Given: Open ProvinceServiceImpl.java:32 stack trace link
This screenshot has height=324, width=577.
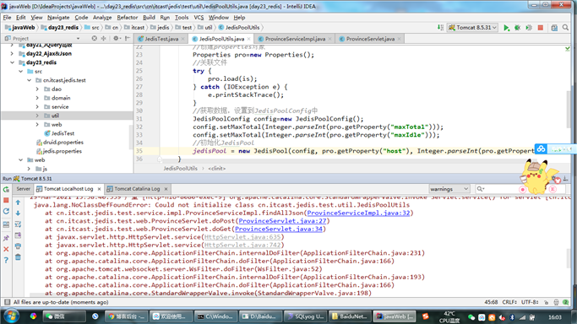Looking at the screenshot, I should click(x=358, y=213).
